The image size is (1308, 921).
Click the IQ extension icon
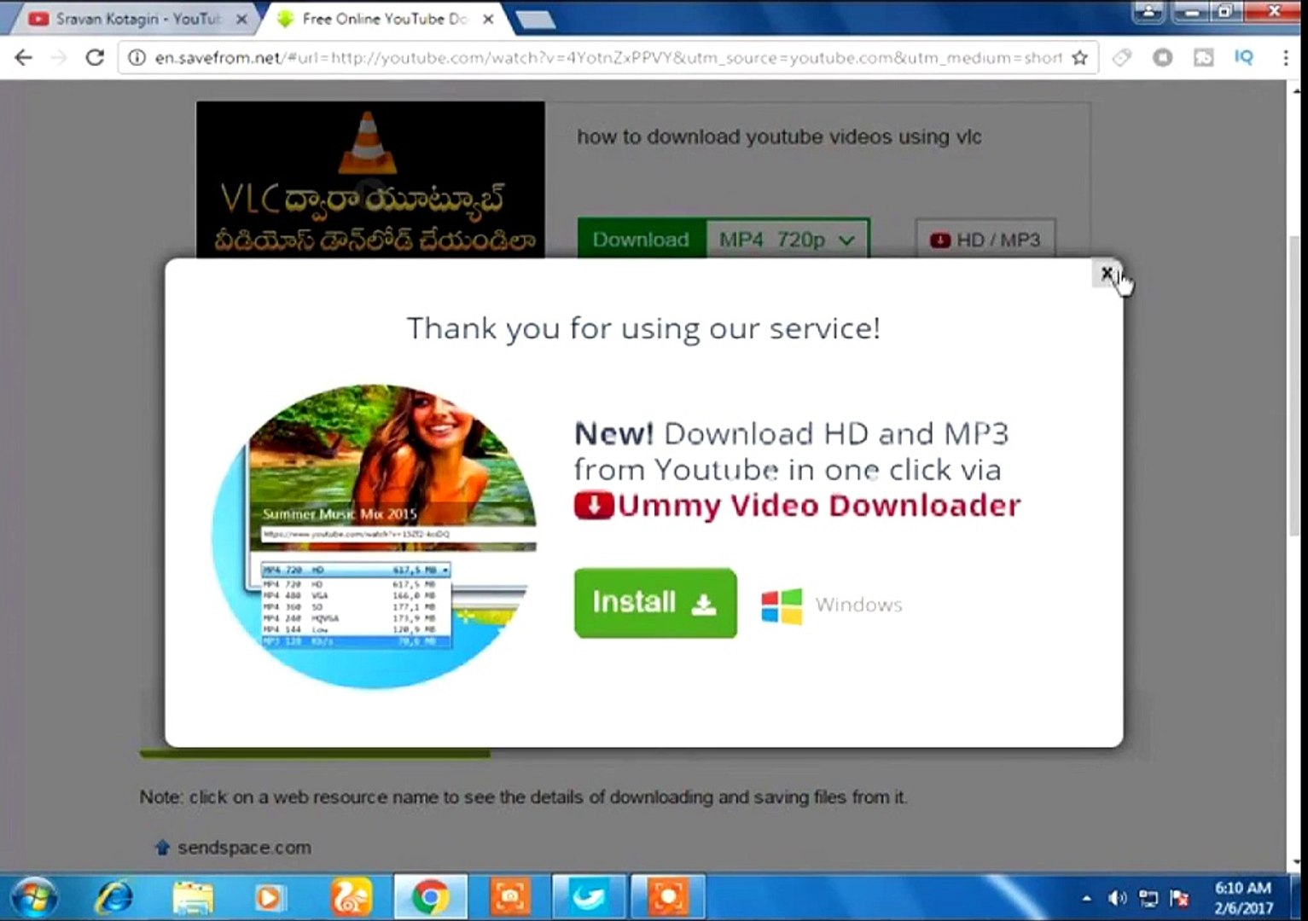tap(1244, 57)
